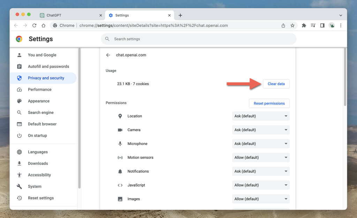Open Autofill and passwords in sidebar
This screenshot has width=357, height=218.
tap(48, 67)
